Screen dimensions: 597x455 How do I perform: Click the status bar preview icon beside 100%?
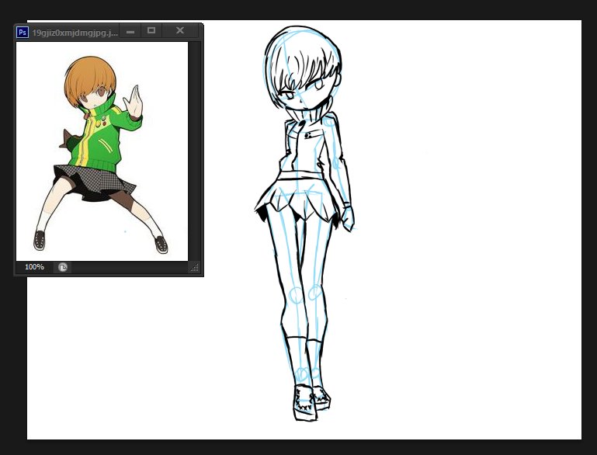pyautogui.click(x=63, y=267)
